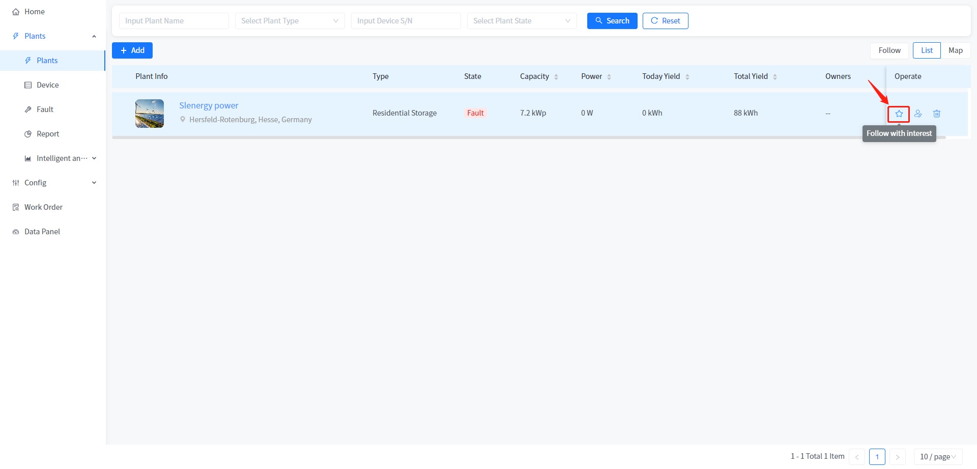Viewport: 977px width, 469px height.
Task: Open the Slenergy power plant thumbnail
Action: point(150,114)
